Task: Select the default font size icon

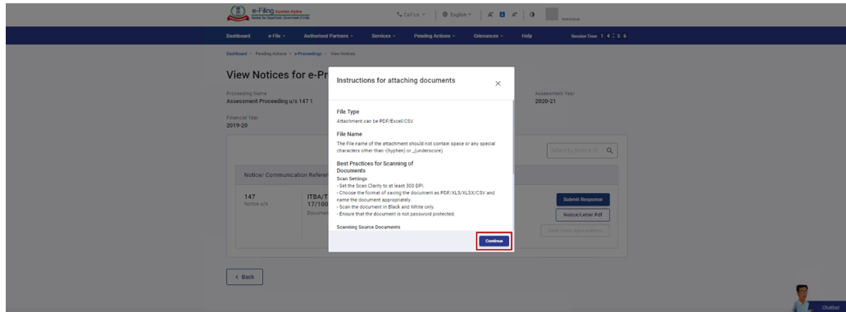Action: [x=502, y=15]
